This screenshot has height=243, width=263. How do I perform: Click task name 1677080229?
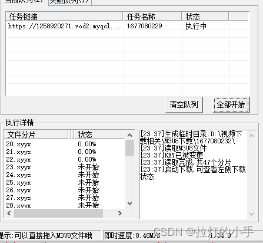[x=145, y=26]
